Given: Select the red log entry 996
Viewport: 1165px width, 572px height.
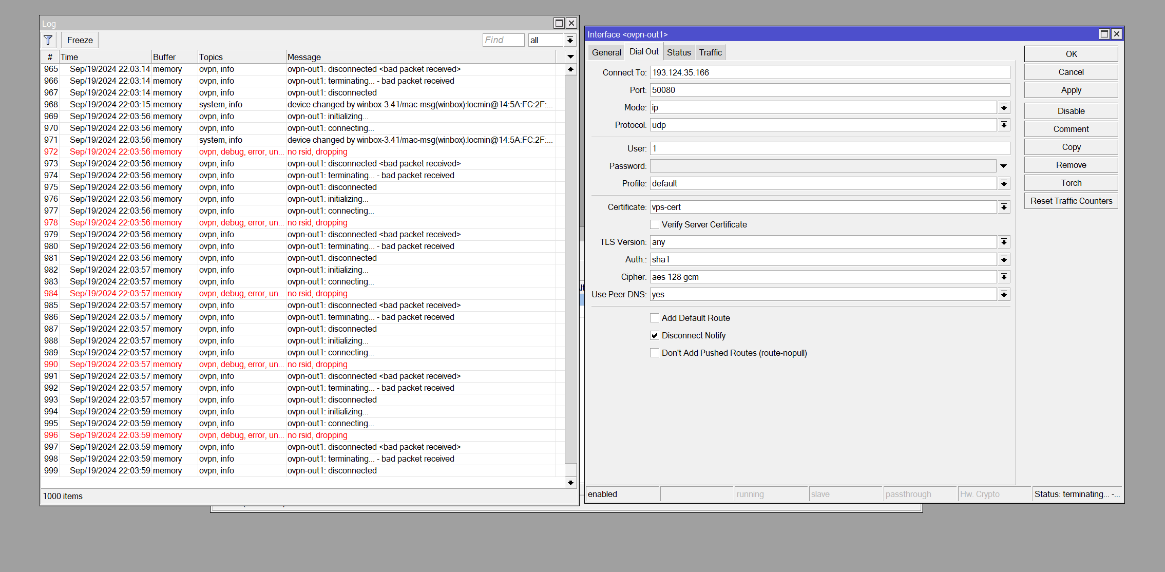Looking at the screenshot, I should 303,435.
